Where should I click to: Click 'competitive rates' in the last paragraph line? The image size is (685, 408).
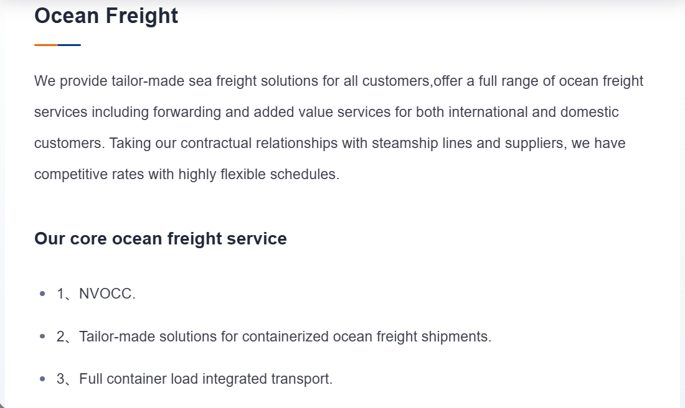click(89, 174)
